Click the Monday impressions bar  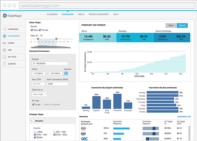(x=163, y=92)
